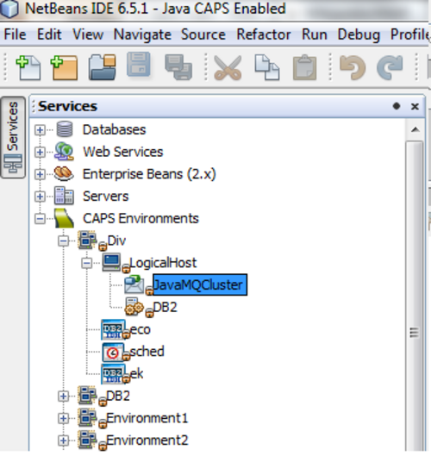Select the JavaMQCluster tree item
This screenshot has width=431, height=456.
(200, 284)
